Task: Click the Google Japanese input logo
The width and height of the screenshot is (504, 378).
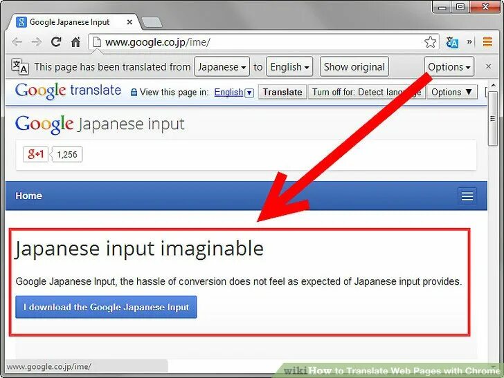Action: click(x=100, y=124)
